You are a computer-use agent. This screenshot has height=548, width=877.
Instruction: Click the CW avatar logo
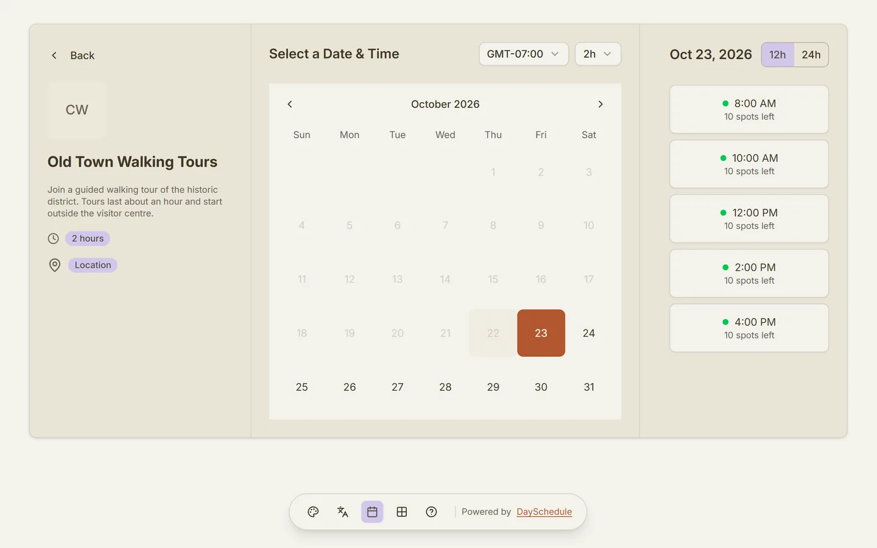(x=77, y=110)
